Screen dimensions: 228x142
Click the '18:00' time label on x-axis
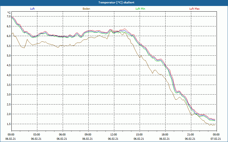[x=164, y=135]
